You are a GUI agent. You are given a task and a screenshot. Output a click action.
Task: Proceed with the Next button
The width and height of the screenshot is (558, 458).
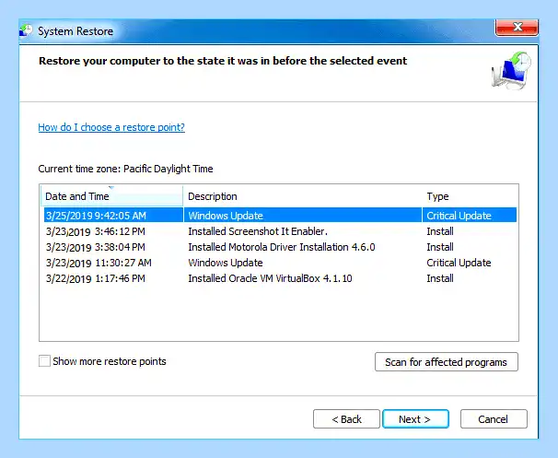(x=415, y=418)
